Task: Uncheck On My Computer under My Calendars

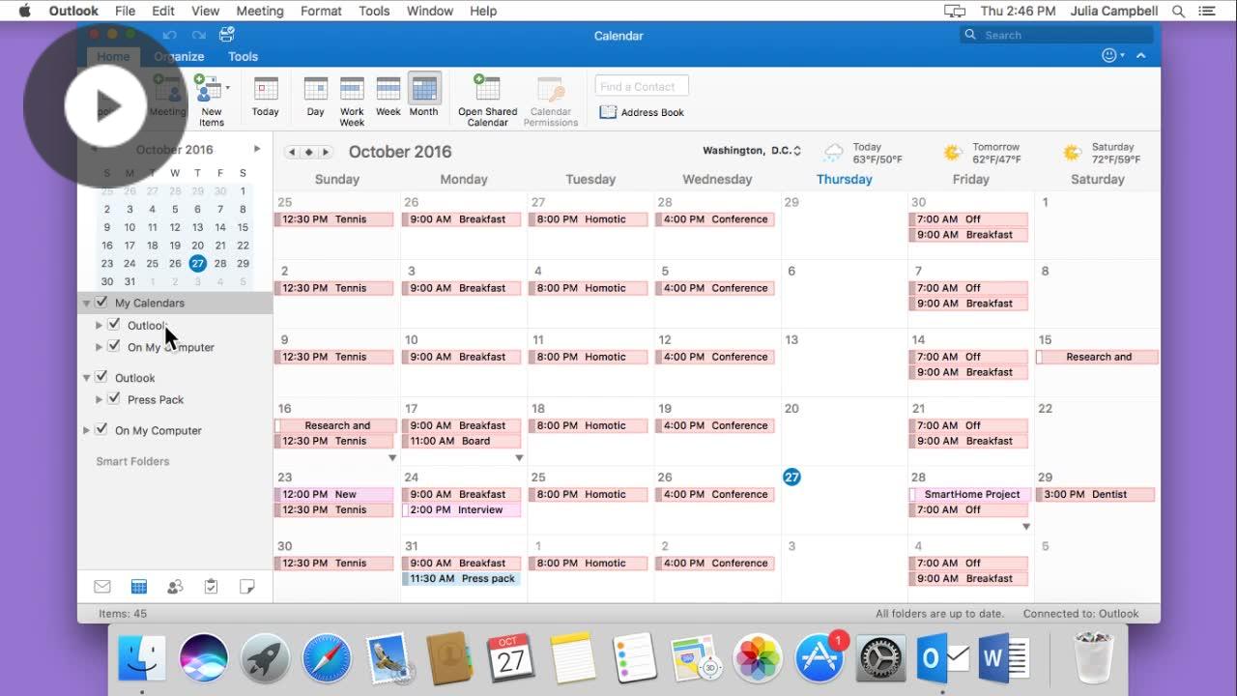Action: (x=114, y=346)
